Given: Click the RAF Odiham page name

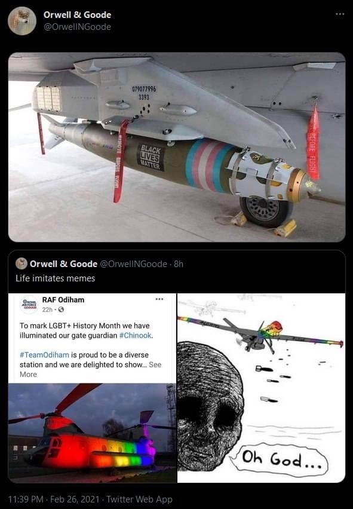Looking at the screenshot, I should click(63, 300).
